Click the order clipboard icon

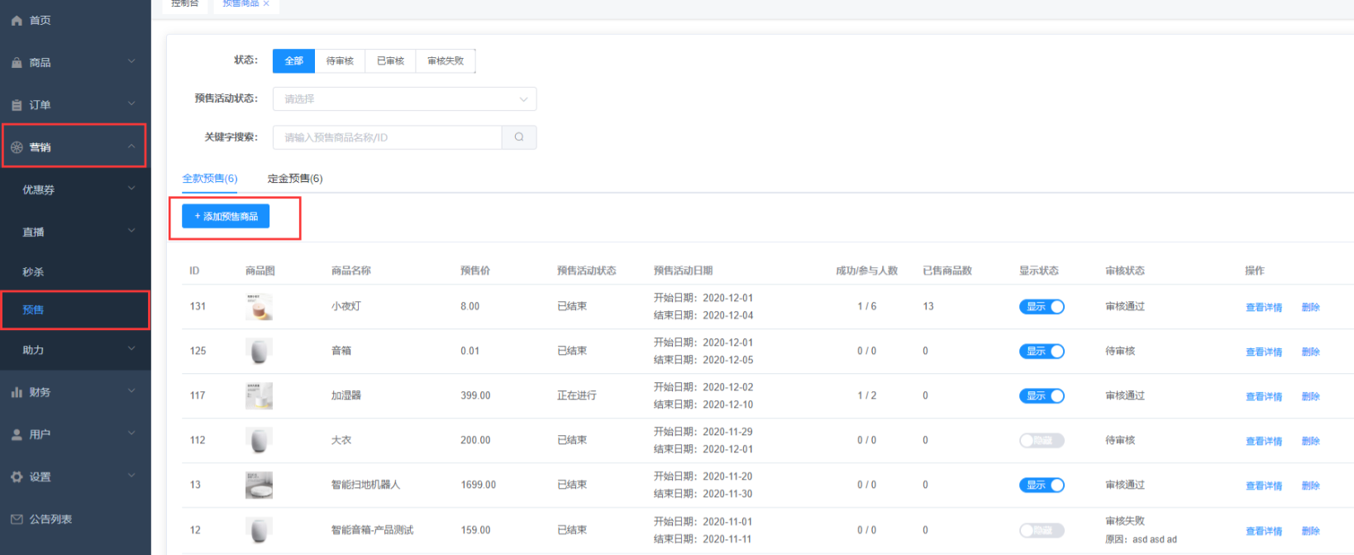pyautogui.click(x=17, y=105)
